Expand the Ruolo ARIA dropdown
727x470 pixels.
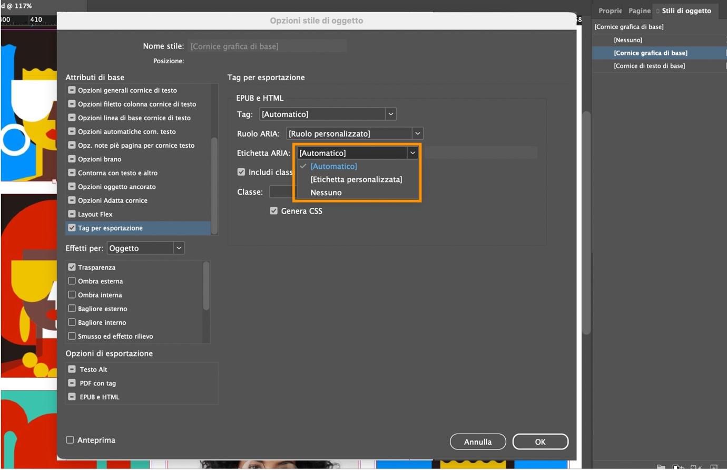(x=417, y=133)
